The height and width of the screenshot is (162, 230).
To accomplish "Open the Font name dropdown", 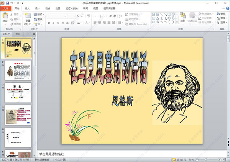I will point(66,16).
